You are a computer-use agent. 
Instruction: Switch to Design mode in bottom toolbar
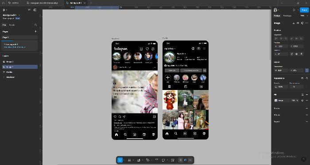[x=185, y=160]
